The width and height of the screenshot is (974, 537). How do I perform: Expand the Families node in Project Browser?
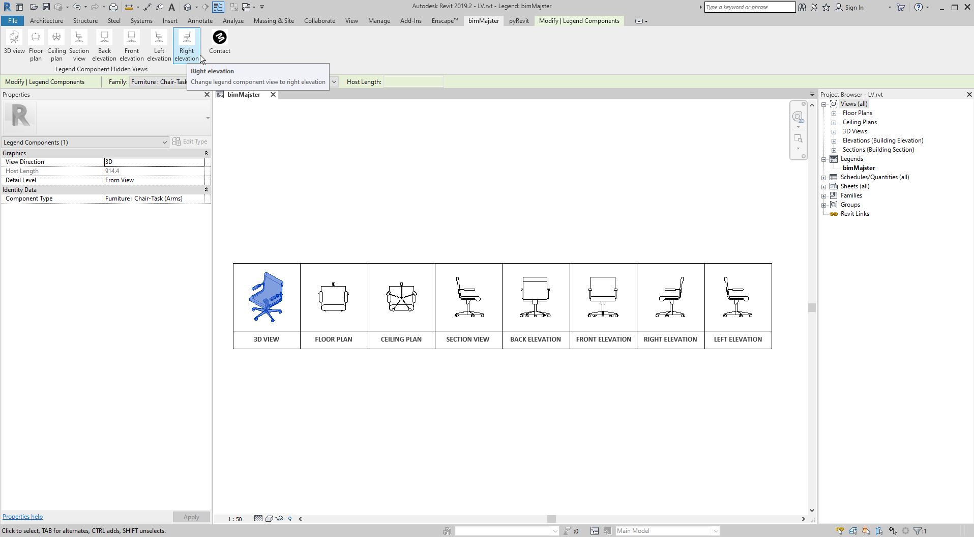824,196
